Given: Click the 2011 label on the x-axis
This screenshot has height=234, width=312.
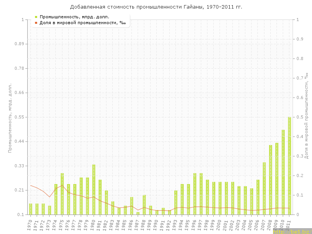Looking at the screenshot, I should 289,224.
